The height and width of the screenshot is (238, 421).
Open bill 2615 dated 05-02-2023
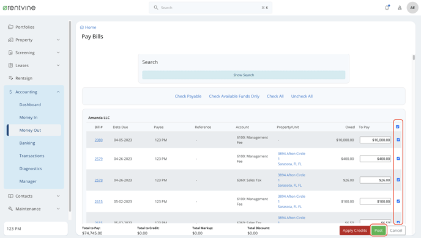pyautogui.click(x=99, y=201)
